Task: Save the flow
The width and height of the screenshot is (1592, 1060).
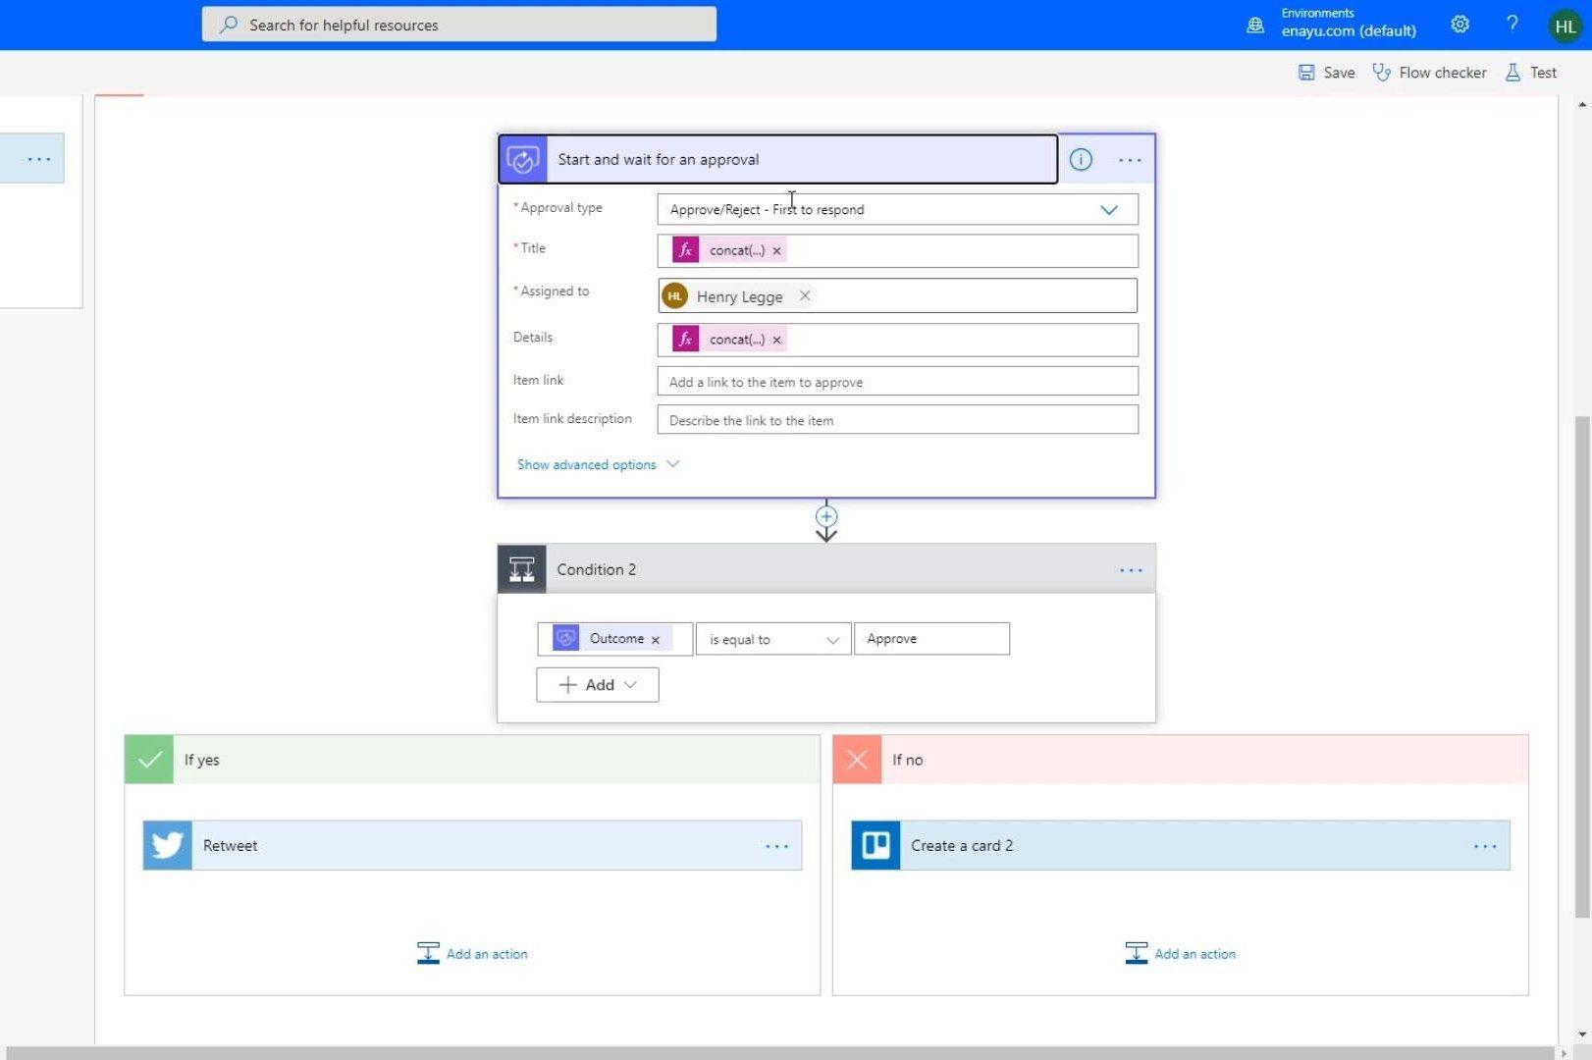Action: click(x=1326, y=73)
